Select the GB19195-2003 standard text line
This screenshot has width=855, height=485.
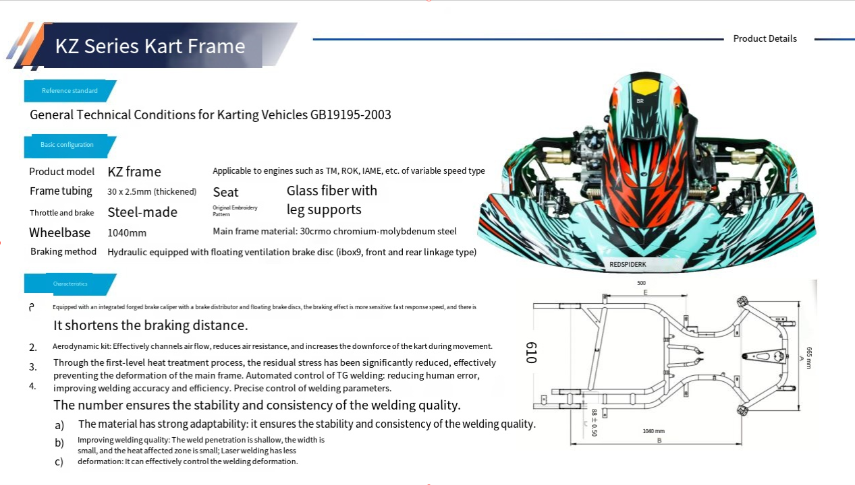click(211, 115)
